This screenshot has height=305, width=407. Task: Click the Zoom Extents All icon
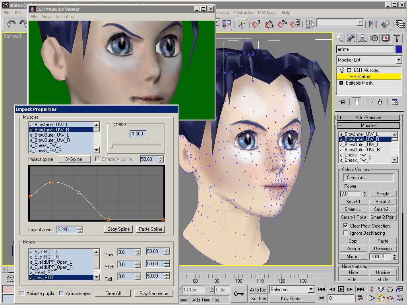pos(400,289)
